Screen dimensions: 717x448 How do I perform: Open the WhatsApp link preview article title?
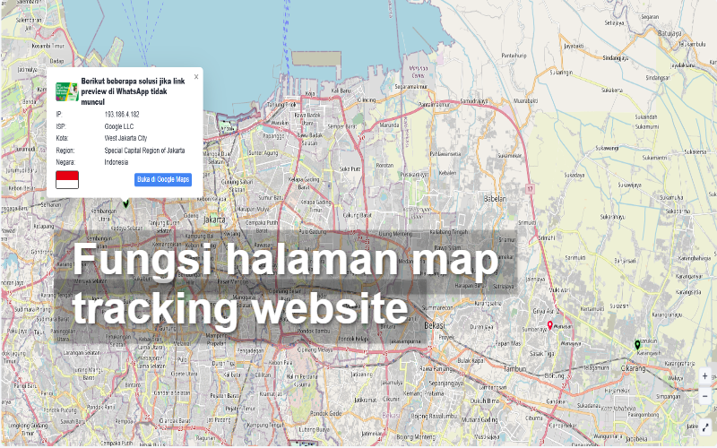pyautogui.click(x=133, y=90)
